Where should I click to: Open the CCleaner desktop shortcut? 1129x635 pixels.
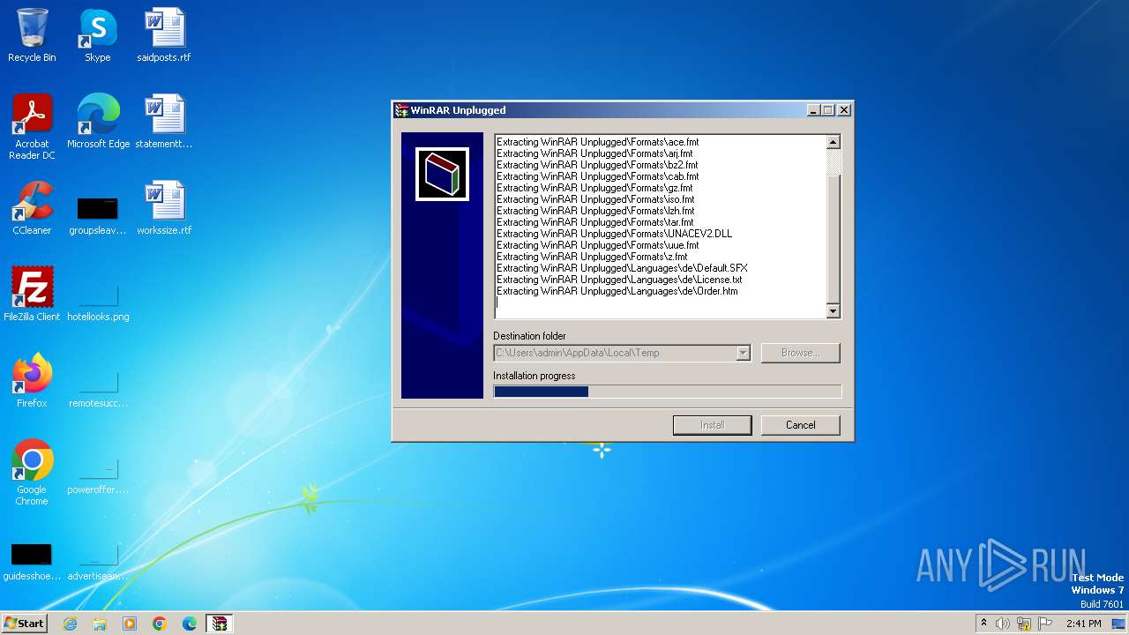click(32, 208)
